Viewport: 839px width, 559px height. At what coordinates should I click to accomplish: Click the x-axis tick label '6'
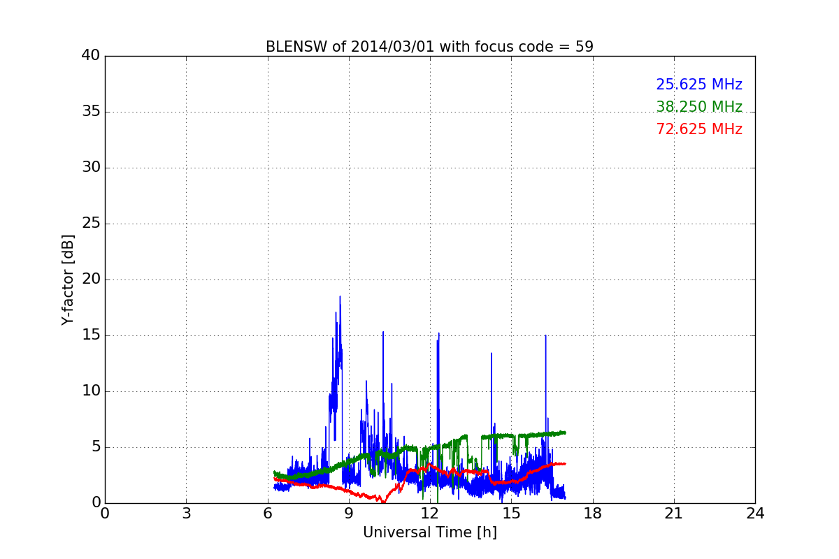coord(267,513)
